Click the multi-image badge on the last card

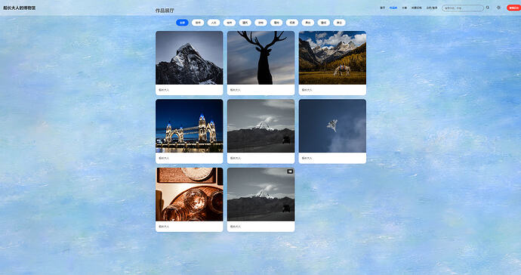click(x=290, y=171)
